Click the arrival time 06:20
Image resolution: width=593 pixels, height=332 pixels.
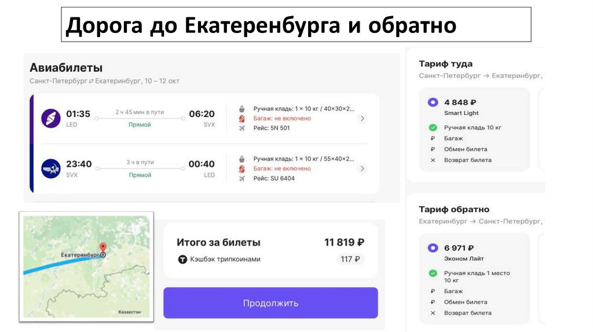click(x=202, y=114)
